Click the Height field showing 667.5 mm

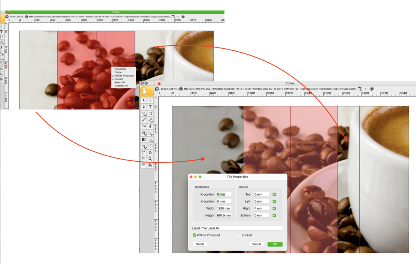224,215
